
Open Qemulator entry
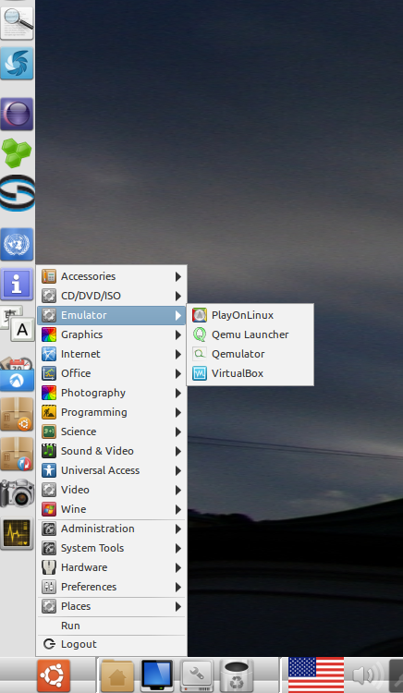(250, 354)
